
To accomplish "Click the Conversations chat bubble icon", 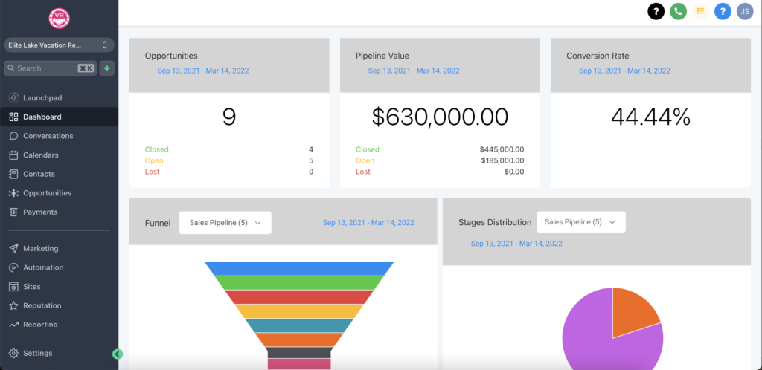I will point(13,136).
